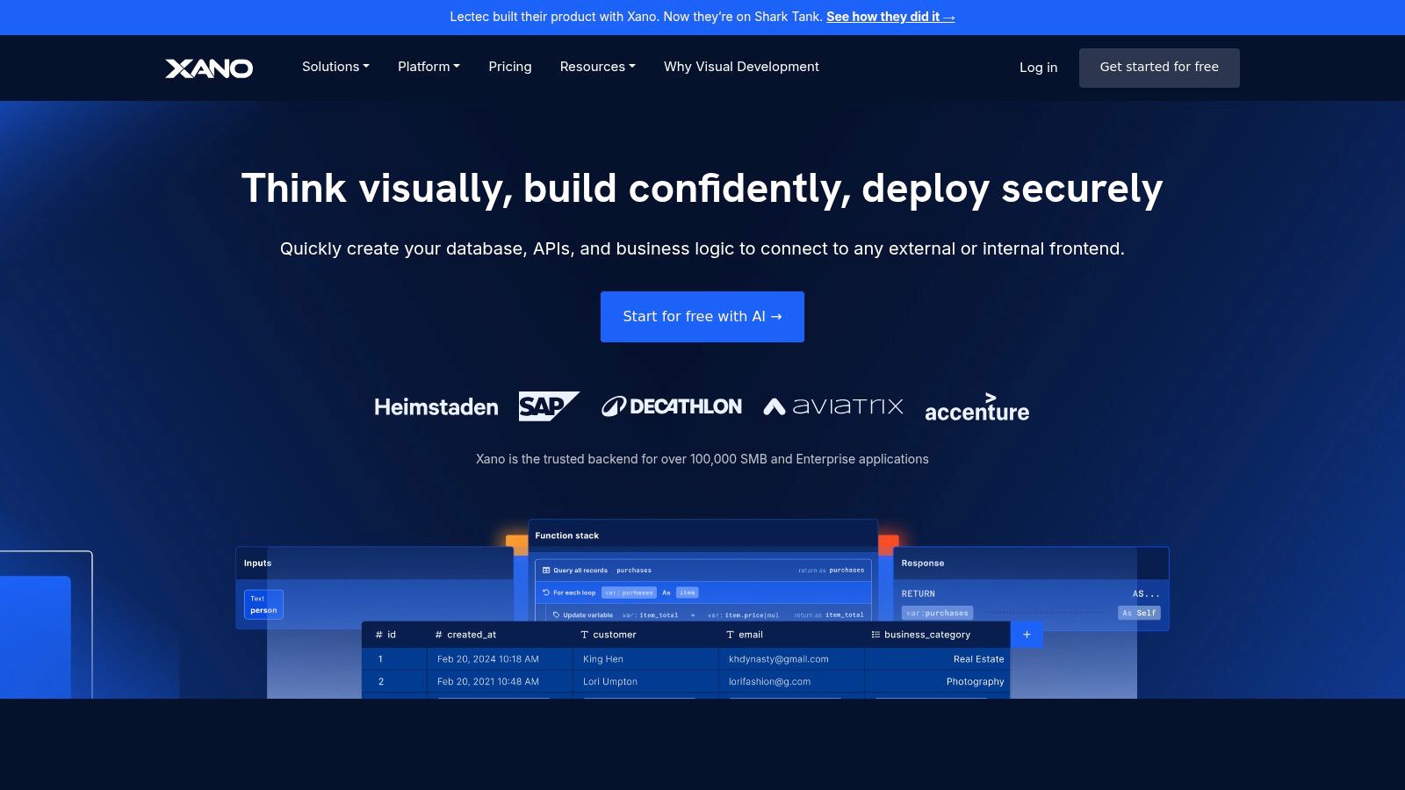
Task: Click the SAP logo
Action: click(x=548, y=406)
